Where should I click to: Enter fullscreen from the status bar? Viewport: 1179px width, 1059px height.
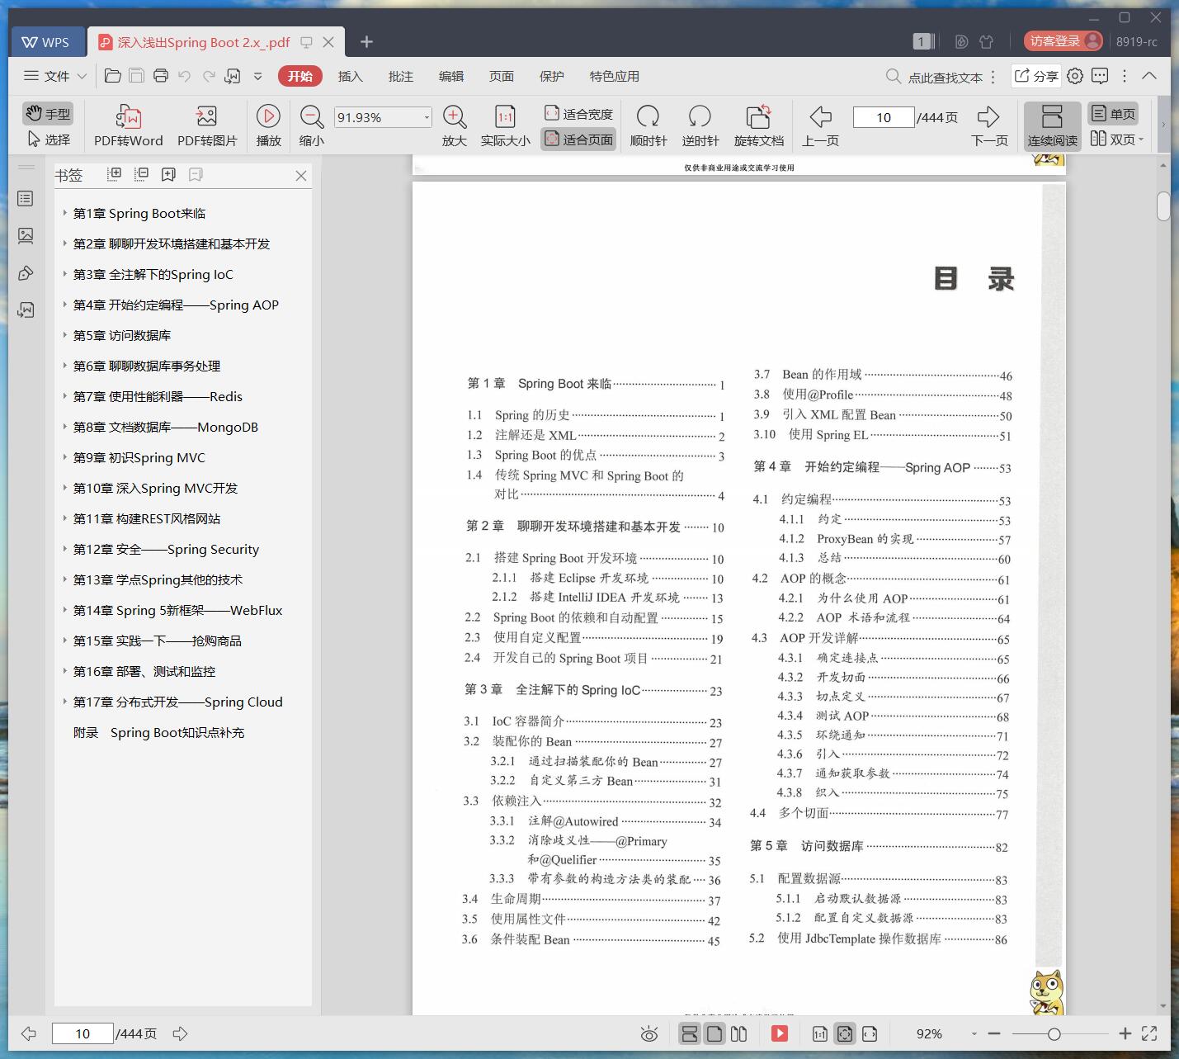click(x=1148, y=1033)
